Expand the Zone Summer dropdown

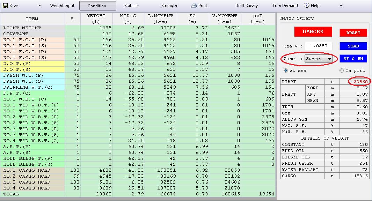329,59
